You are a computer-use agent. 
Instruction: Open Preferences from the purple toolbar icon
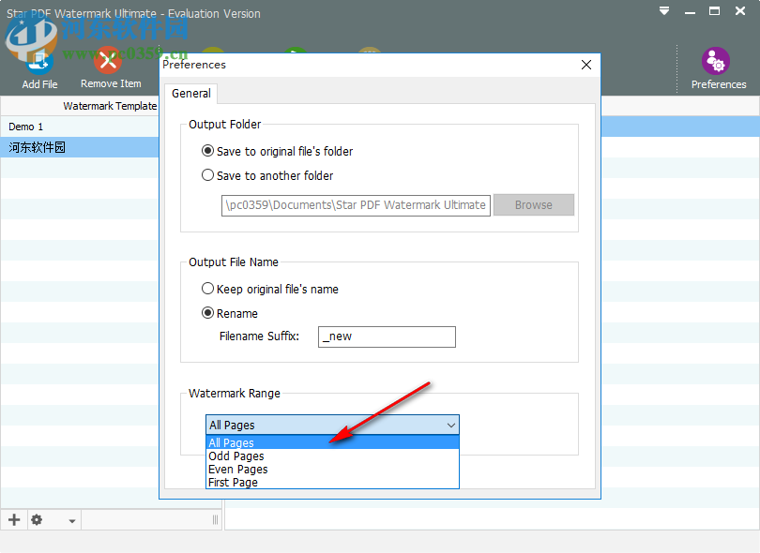pos(716,61)
